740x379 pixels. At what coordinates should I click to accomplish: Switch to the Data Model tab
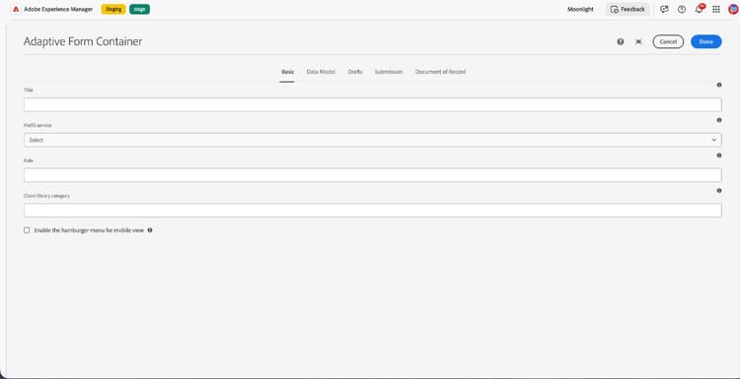click(x=321, y=72)
